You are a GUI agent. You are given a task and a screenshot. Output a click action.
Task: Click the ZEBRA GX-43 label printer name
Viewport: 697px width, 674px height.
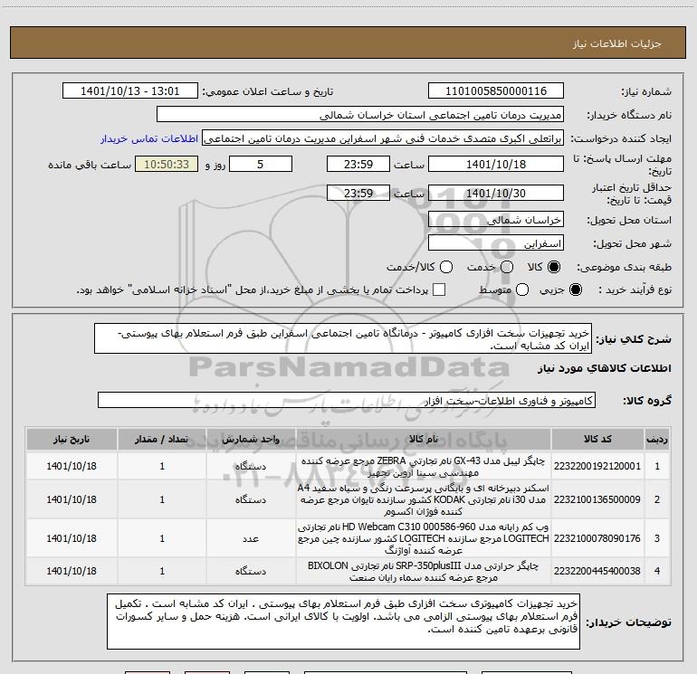tap(424, 467)
